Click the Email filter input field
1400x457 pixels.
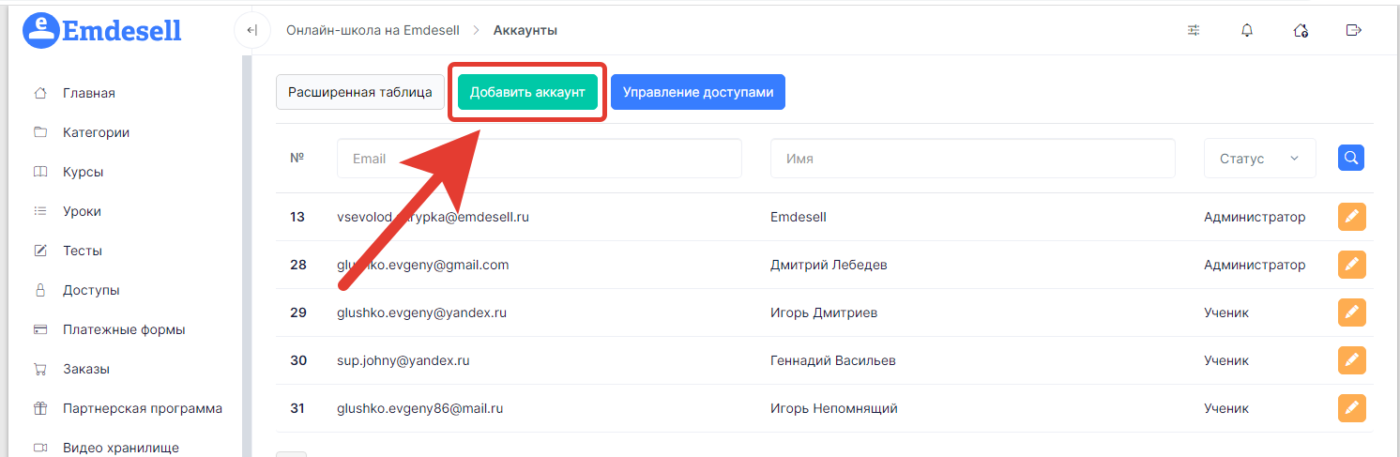click(539, 159)
